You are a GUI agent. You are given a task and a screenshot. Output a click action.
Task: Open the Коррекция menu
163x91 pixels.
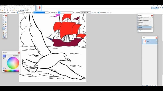[26, 8]
